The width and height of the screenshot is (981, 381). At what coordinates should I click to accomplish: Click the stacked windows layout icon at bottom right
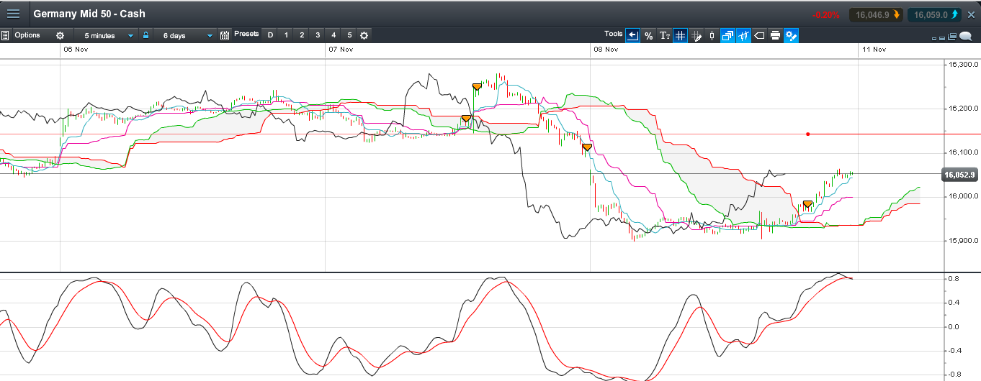tap(952, 36)
